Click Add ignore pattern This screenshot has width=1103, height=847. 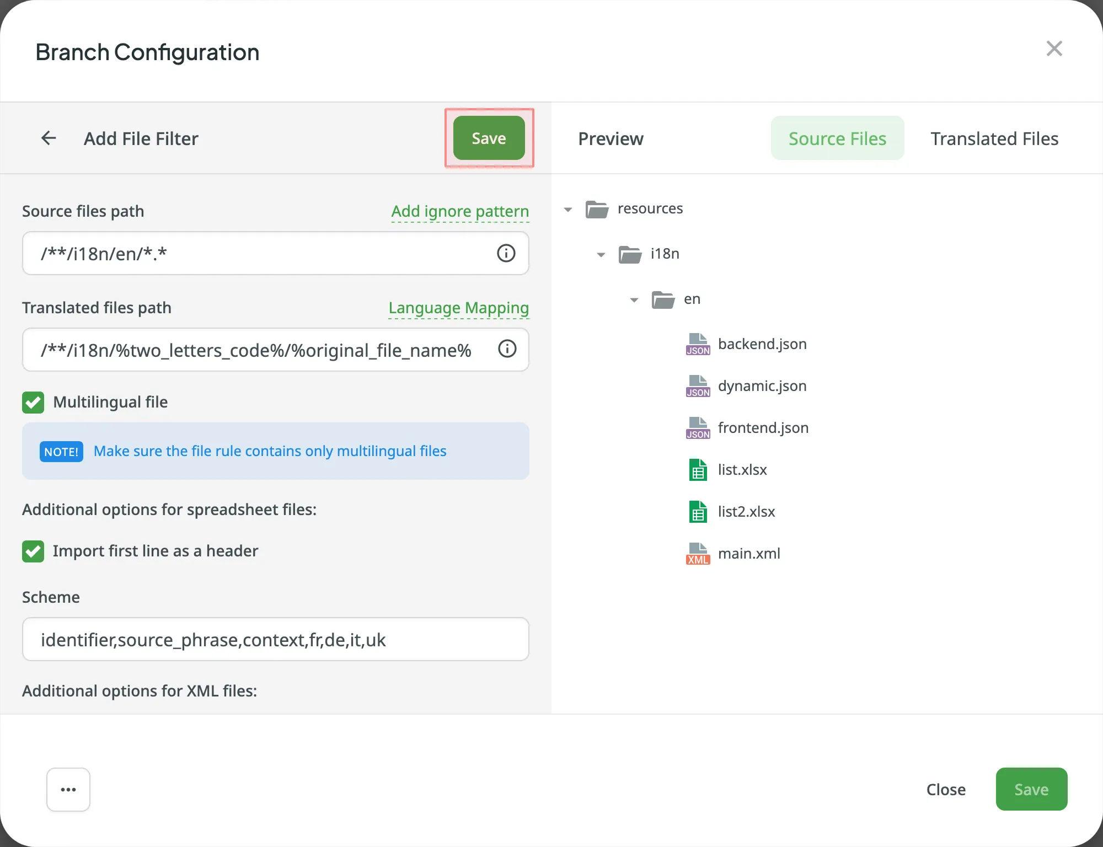460,211
